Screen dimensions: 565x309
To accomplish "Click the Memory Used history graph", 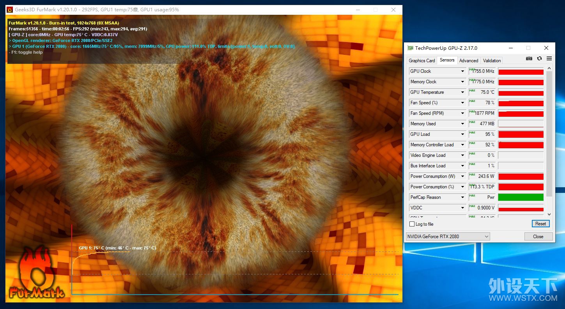I will click(x=521, y=124).
